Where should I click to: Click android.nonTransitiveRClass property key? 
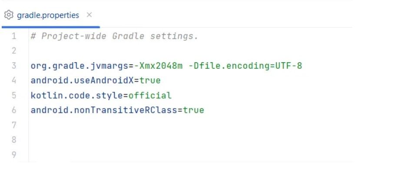104,110
